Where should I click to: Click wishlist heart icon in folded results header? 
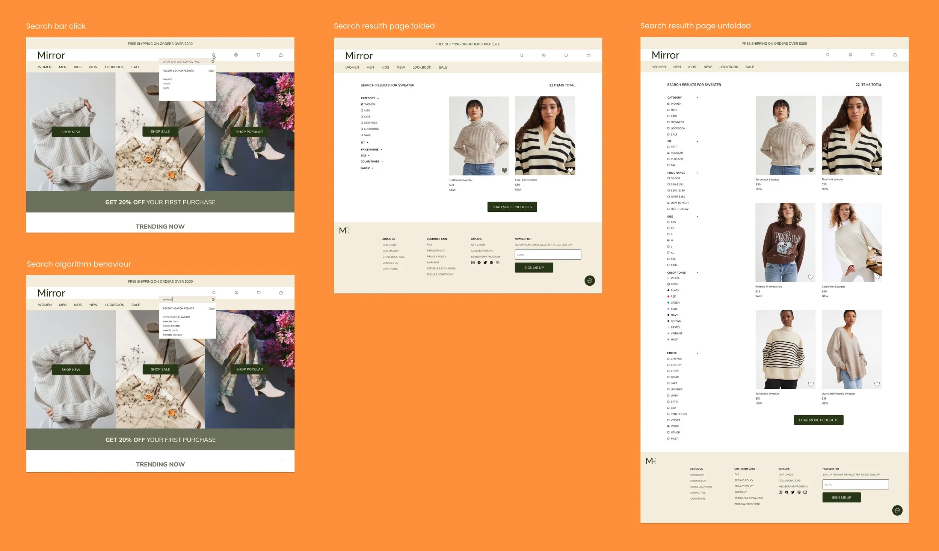click(566, 55)
